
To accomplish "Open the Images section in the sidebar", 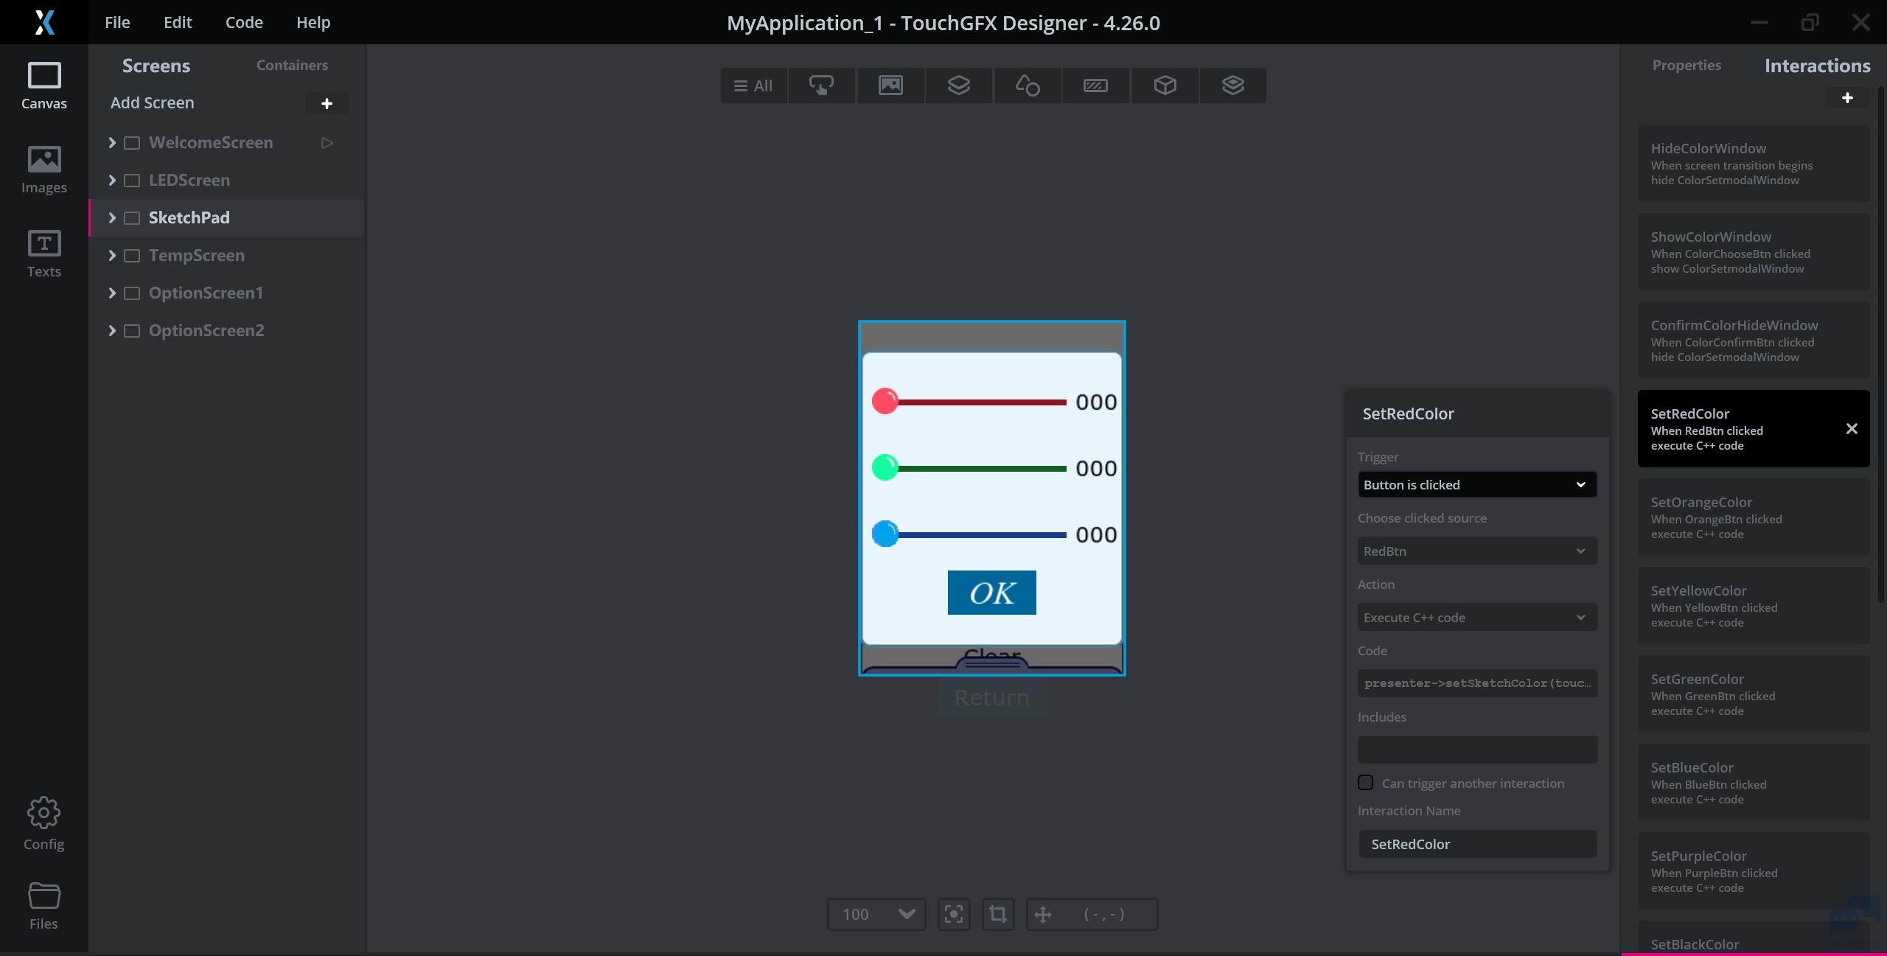I will click(43, 170).
